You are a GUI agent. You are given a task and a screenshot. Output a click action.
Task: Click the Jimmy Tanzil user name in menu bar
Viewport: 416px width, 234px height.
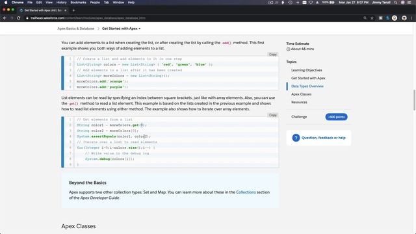pyautogui.click(x=381, y=3)
